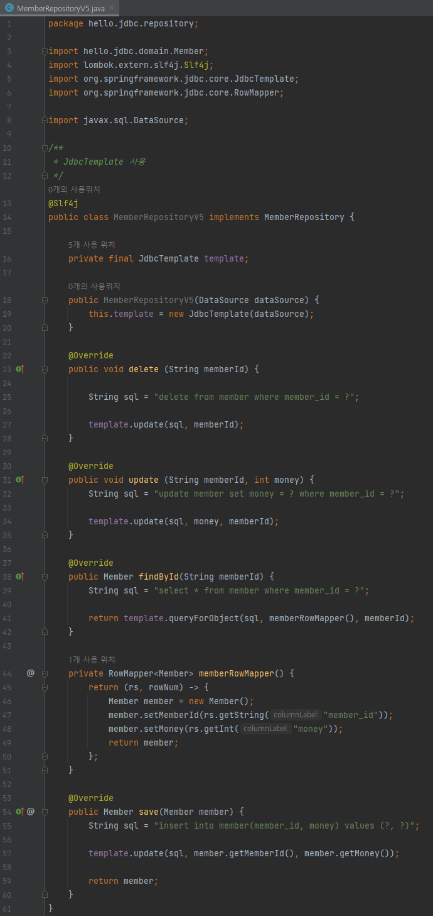This screenshot has width=433, height=916.
Task: Click the @Override annotation above save
Action: click(91, 798)
